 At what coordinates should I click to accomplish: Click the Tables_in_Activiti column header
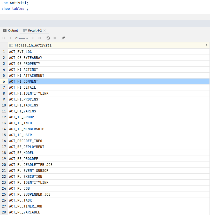coord(109,45)
